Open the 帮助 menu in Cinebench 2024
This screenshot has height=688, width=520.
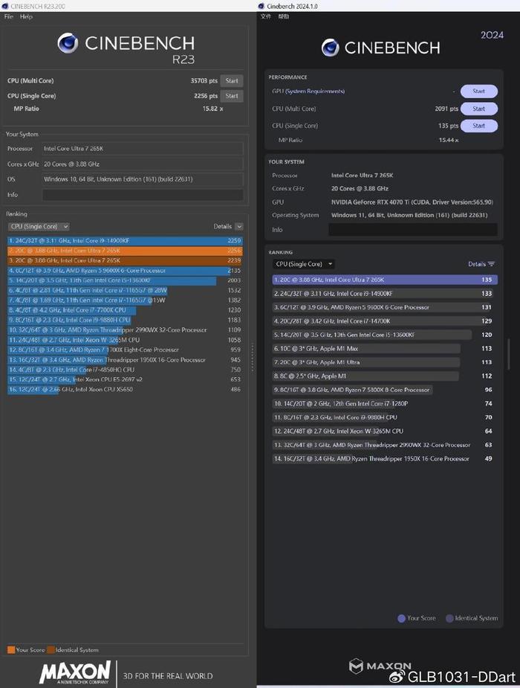[x=284, y=16]
